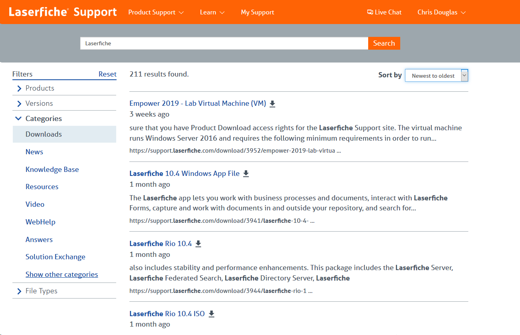Select the Video category filter

click(x=35, y=204)
